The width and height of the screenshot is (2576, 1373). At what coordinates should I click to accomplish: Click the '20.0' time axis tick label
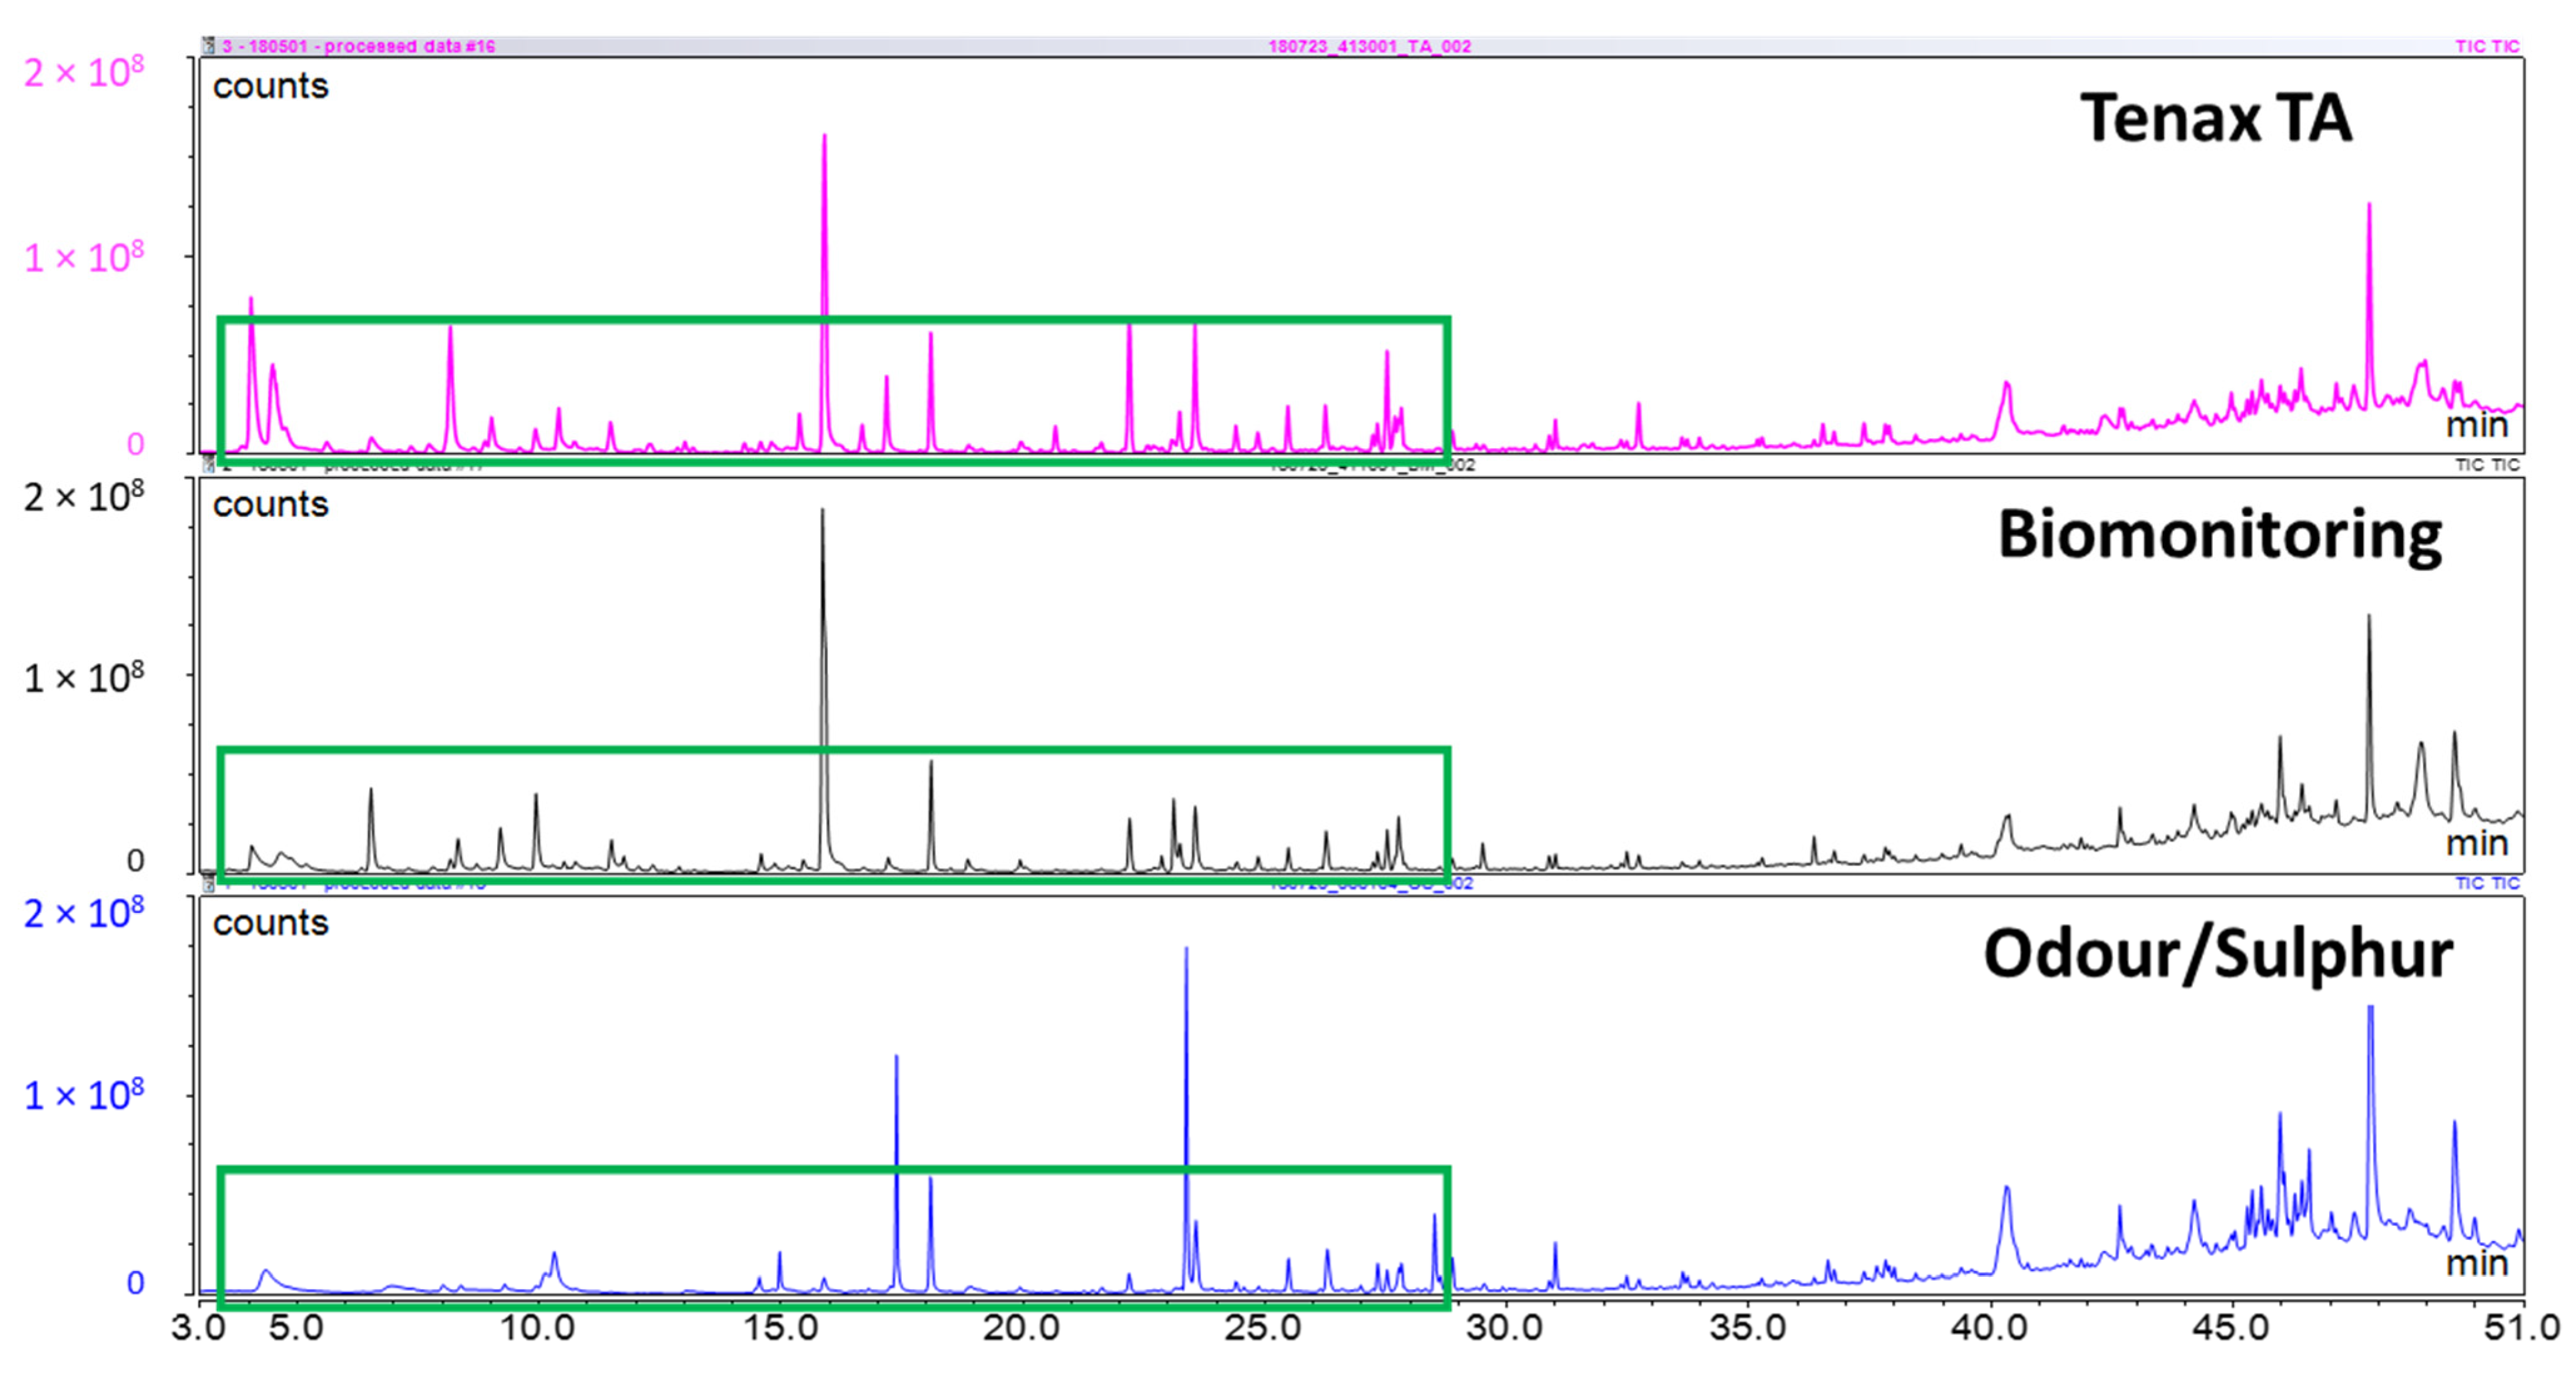point(1022,1329)
